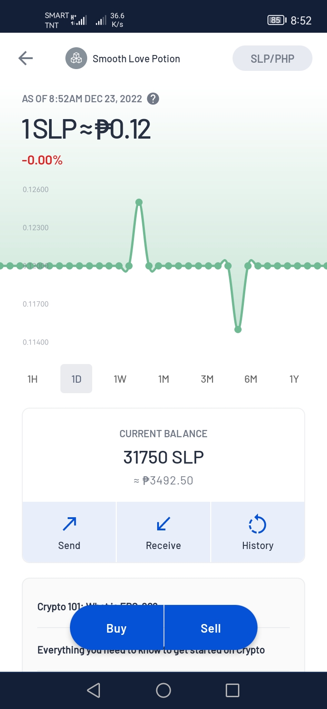The width and height of the screenshot is (327, 709).
Task: Open the question mark info icon
Action: [x=154, y=99]
